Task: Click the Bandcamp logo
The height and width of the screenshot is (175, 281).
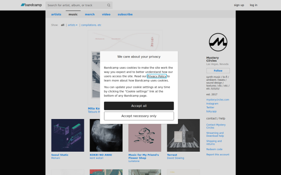Action: click(31, 5)
